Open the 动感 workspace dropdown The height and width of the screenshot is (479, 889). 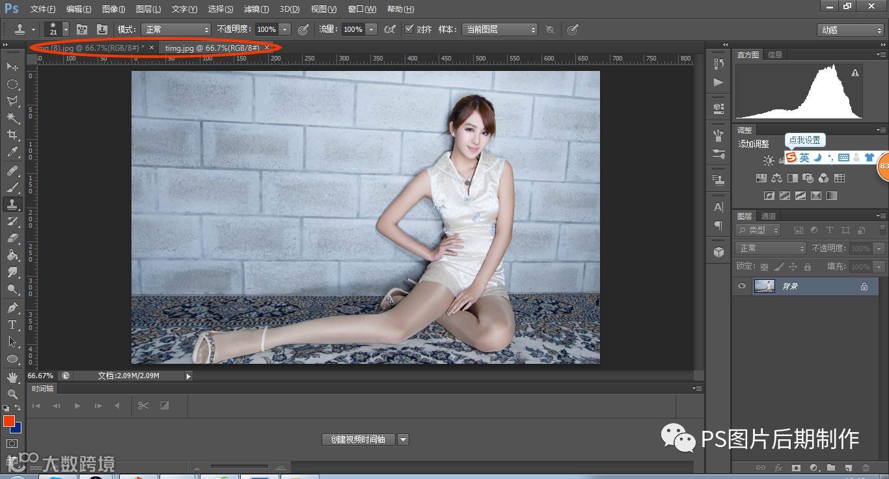(850, 30)
